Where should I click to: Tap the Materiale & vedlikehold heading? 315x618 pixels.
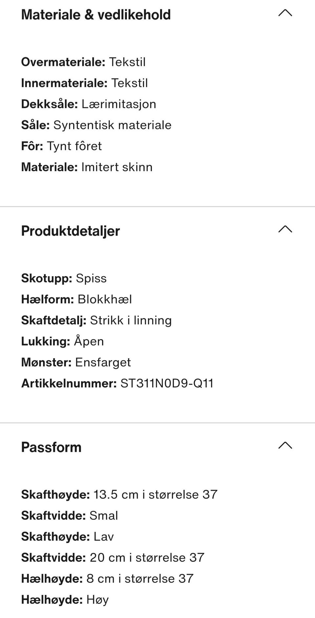coord(96,15)
